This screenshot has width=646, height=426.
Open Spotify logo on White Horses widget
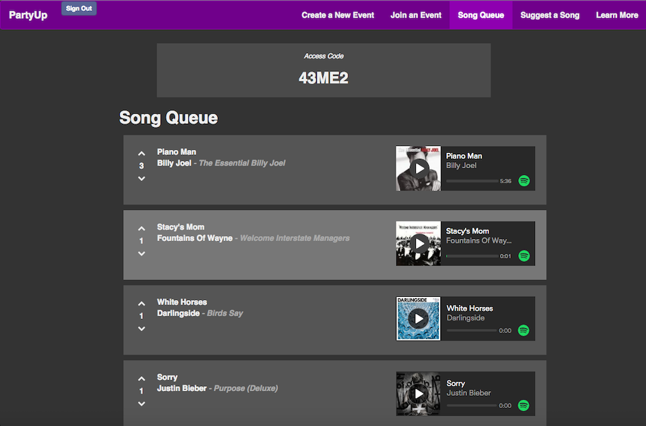(524, 330)
